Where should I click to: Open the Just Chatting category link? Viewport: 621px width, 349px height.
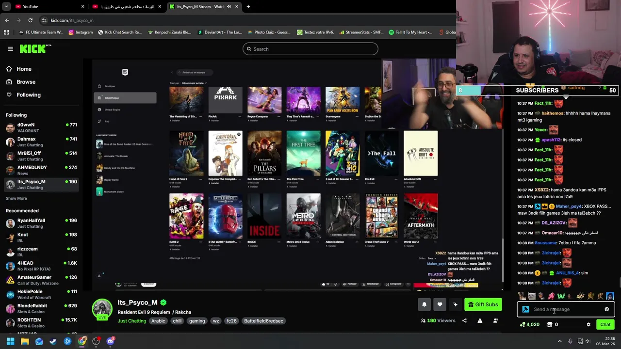point(131,321)
